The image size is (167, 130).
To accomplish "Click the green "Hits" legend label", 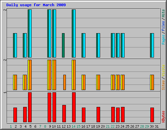I will [x=163, y=13].
